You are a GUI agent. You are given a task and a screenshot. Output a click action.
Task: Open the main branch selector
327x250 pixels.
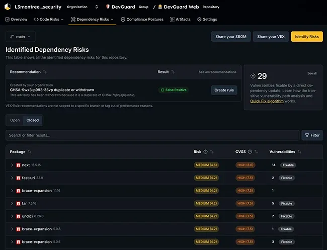tap(21, 37)
